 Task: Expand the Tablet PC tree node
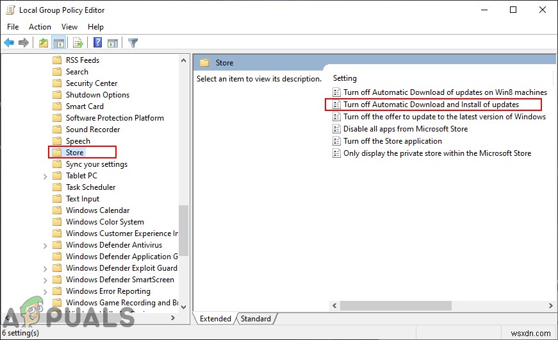[45, 176]
